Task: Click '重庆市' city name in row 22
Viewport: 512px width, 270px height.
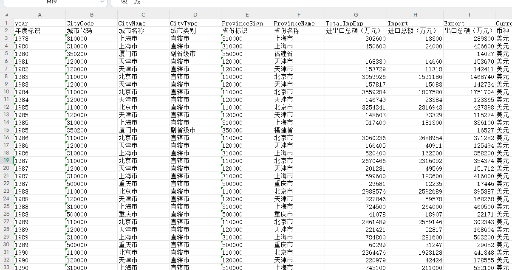Action: tap(143, 184)
